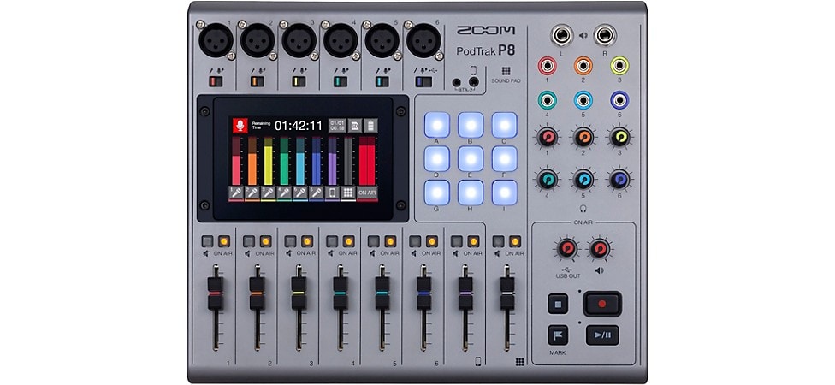Screen dimensions: 835x385
Task: Tap the yellow channel 3 mic icon on touchscreen
Action: tap(268, 192)
